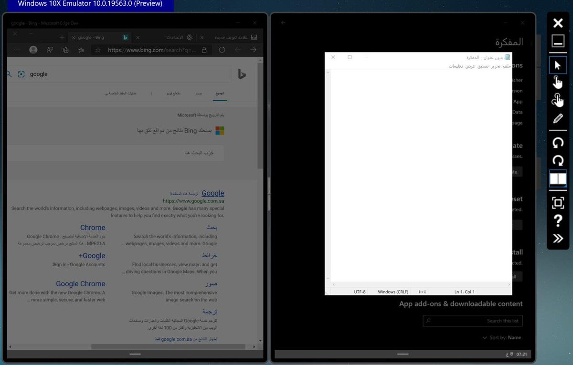Click the taskbar handle on the left screen
Viewport: 573px width, 365px height.
135,354
